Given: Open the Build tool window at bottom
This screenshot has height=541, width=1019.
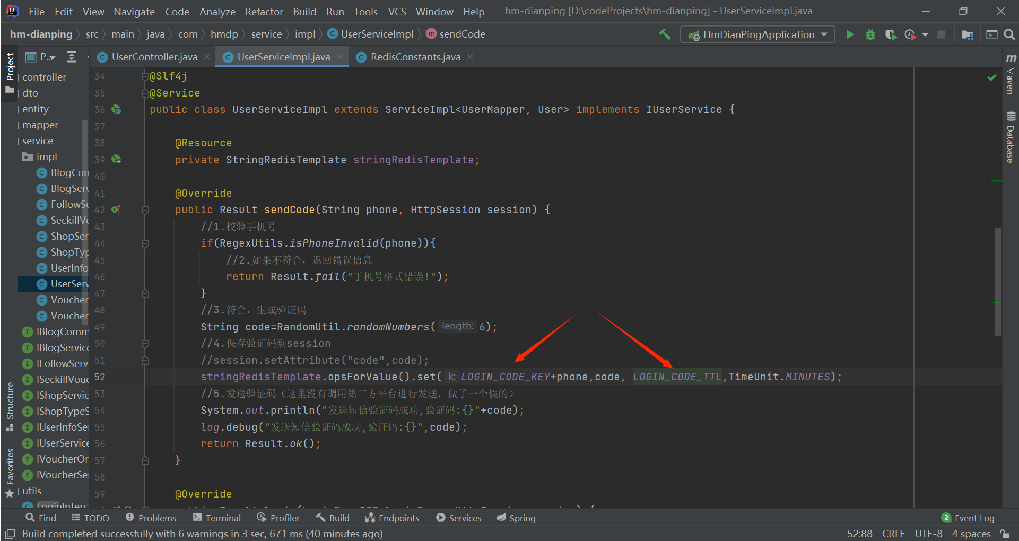Looking at the screenshot, I should (x=333, y=518).
